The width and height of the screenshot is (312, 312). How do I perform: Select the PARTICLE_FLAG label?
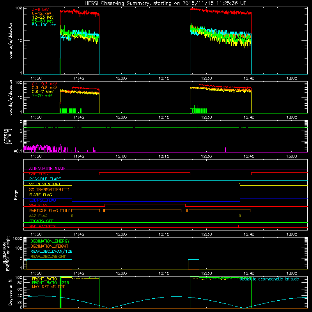coord(44,210)
